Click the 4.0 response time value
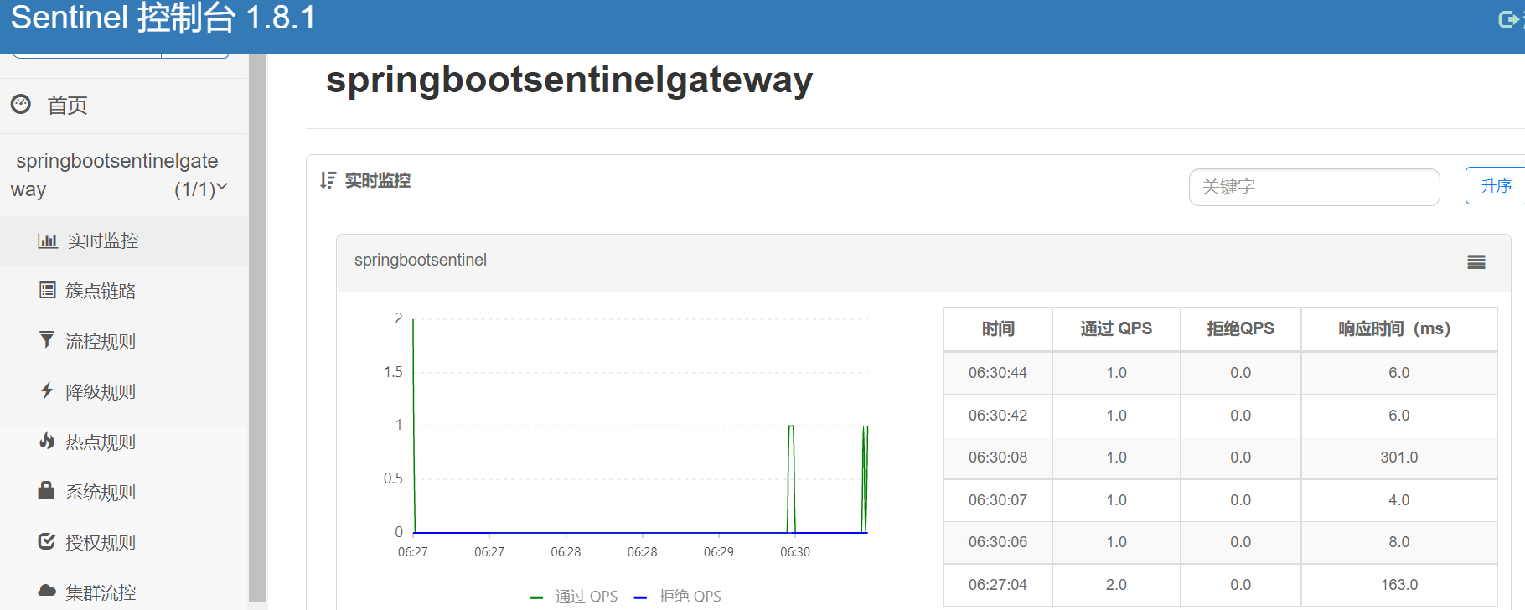Image resolution: width=1525 pixels, height=610 pixels. 1398,500
